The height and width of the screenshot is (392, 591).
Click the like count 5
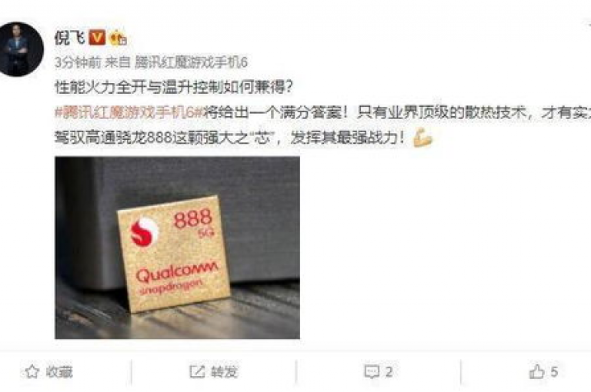554,372
